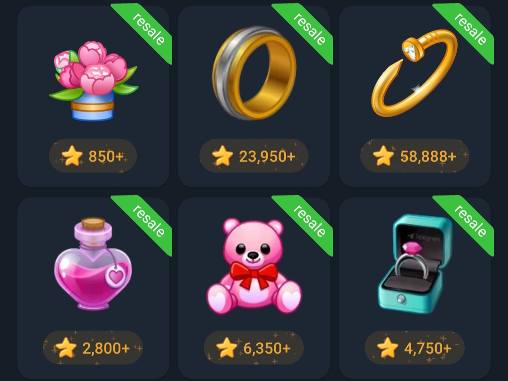The image size is (508, 381).
Task: Select the teal ring box gift
Action: coord(415,264)
